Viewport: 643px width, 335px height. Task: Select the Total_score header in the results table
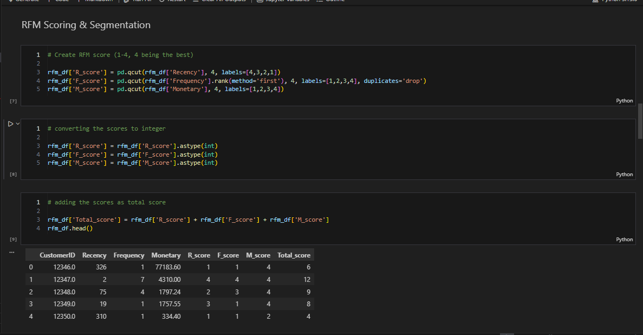tap(294, 255)
